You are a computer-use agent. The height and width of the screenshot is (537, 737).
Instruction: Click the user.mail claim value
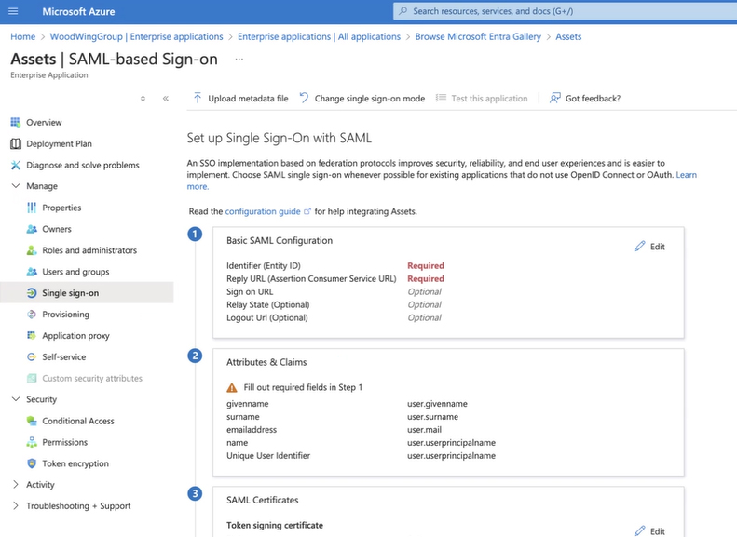[x=425, y=429]
